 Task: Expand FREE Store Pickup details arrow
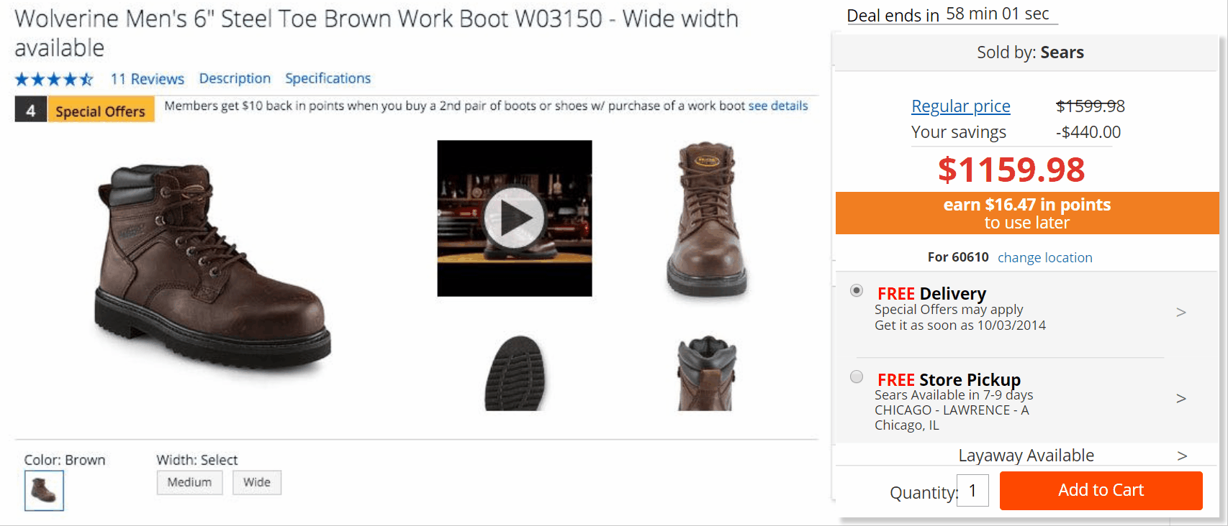point(1181,398)
